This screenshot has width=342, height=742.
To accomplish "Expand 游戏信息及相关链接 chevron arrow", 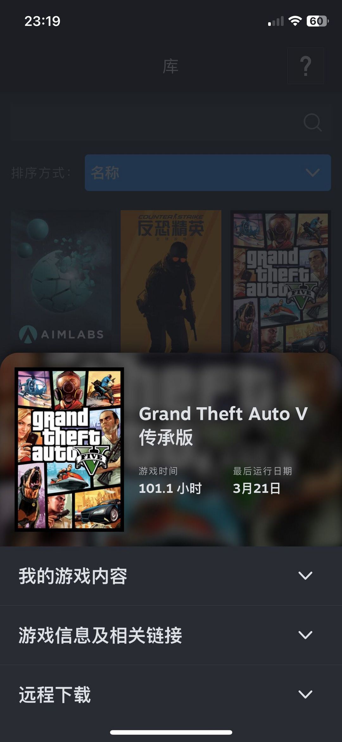I will click(305, 635).
